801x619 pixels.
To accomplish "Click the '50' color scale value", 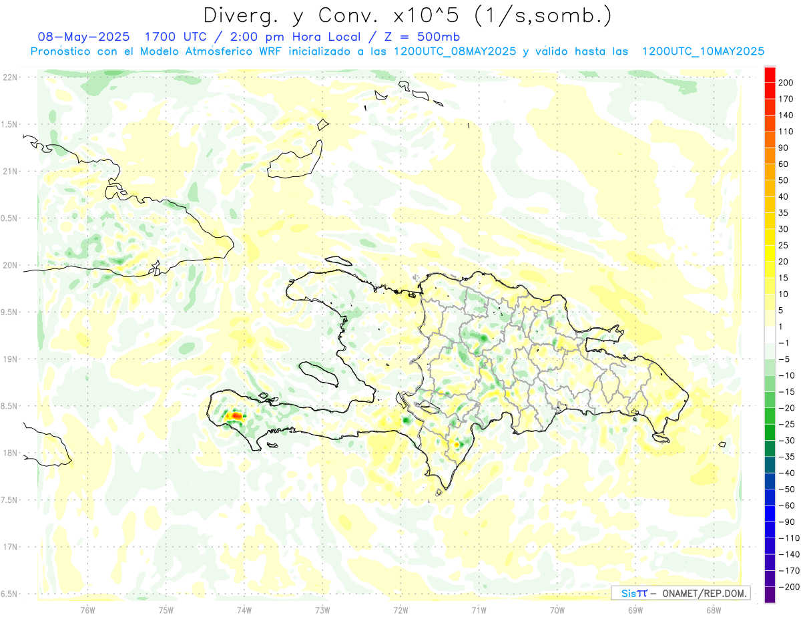I will coord(784,180).
